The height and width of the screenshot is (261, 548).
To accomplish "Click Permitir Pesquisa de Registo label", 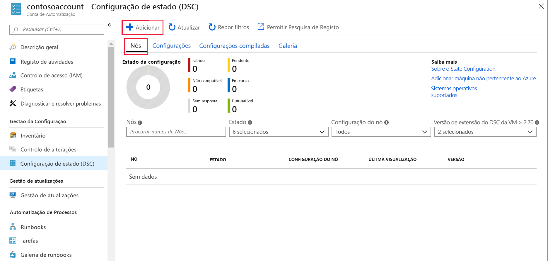I will (303, 27).
